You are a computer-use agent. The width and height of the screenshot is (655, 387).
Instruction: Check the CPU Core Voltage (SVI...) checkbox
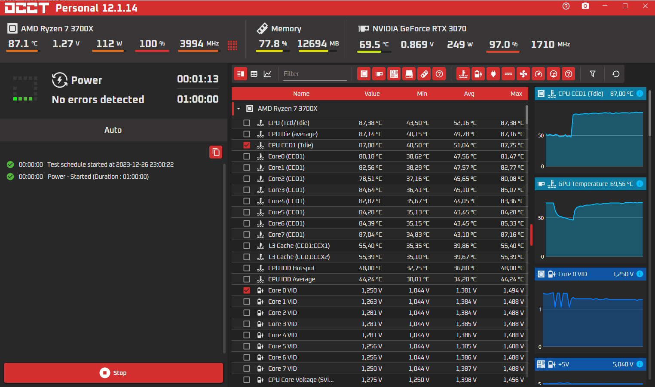click(247, 380)
